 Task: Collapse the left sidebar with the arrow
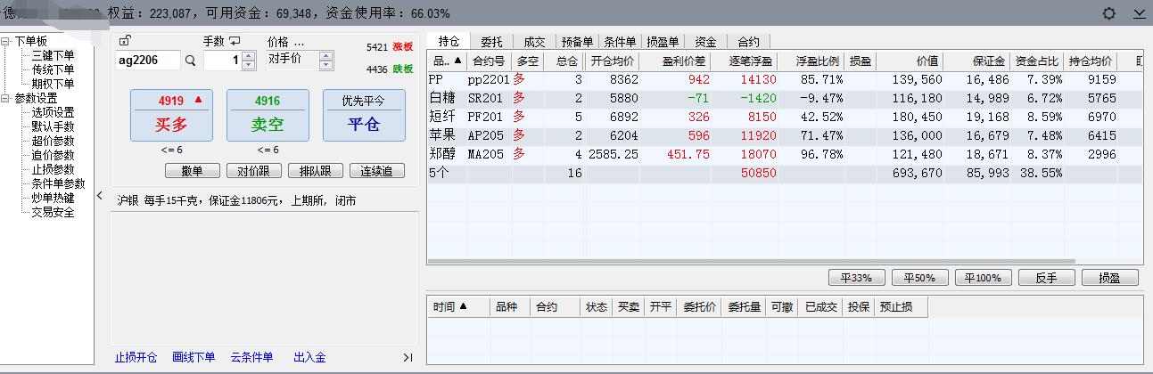click(100, 196)
